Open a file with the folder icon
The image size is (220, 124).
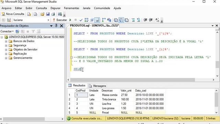point(42,14)
